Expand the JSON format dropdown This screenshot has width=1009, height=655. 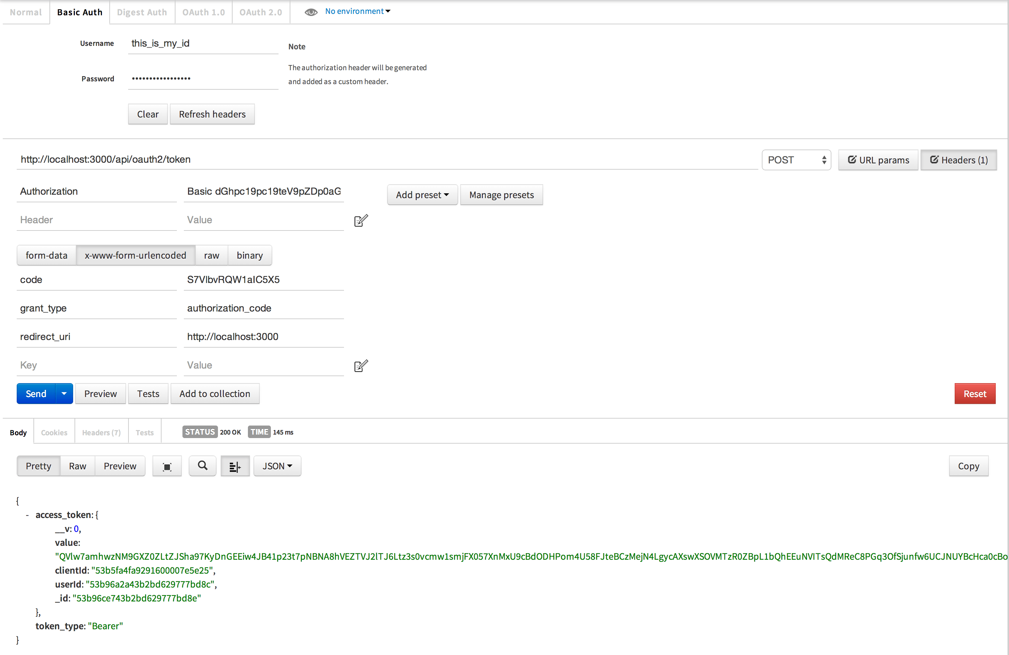click(x=277, y=466)
